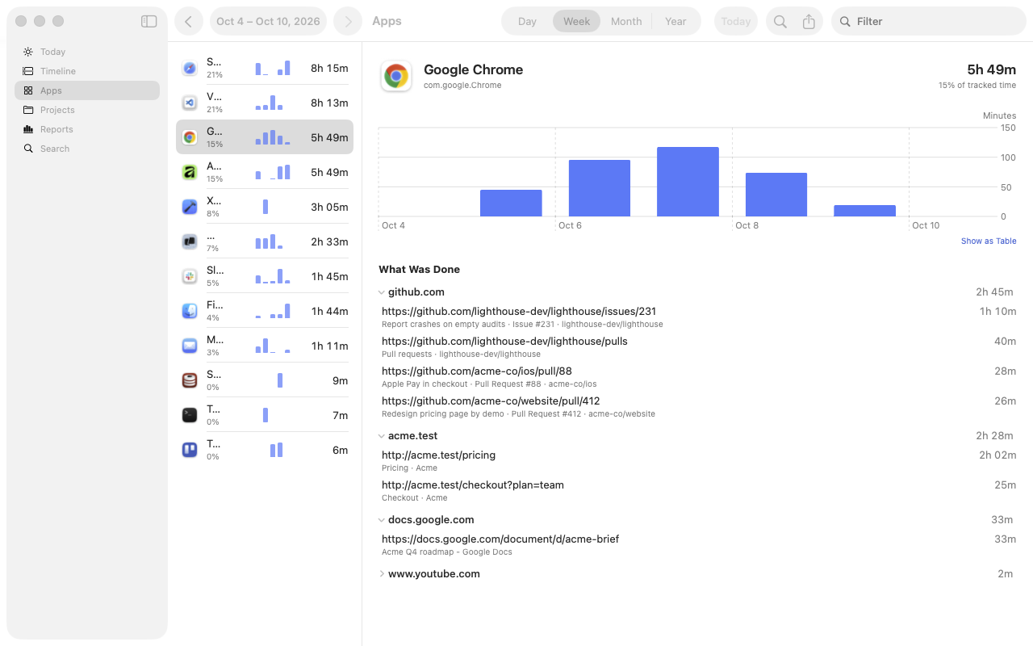Click the Projects folder icon
Viewport: 1033px width, 646px height.
[x=28, y=110]
